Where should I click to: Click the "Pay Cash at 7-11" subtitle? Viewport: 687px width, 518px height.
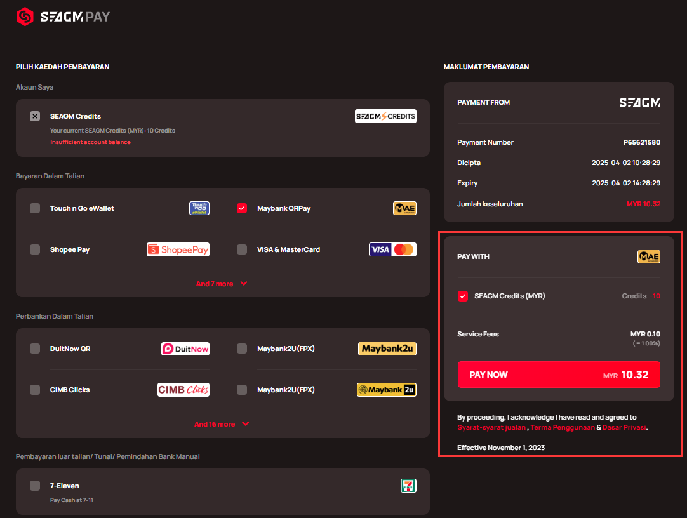71,500
